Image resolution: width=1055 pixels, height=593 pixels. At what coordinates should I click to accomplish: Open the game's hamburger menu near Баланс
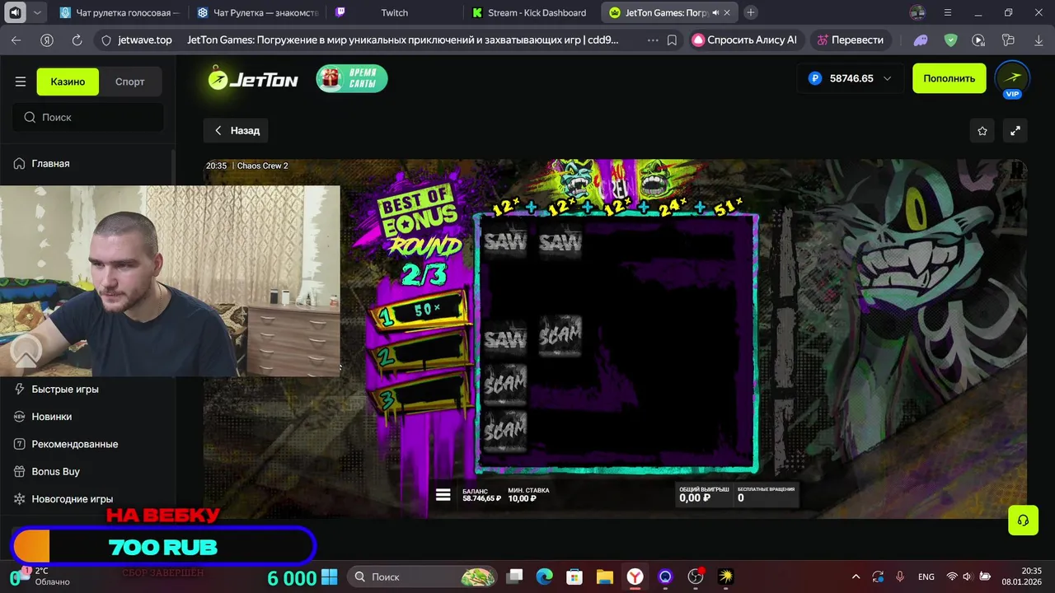(443, 494)
